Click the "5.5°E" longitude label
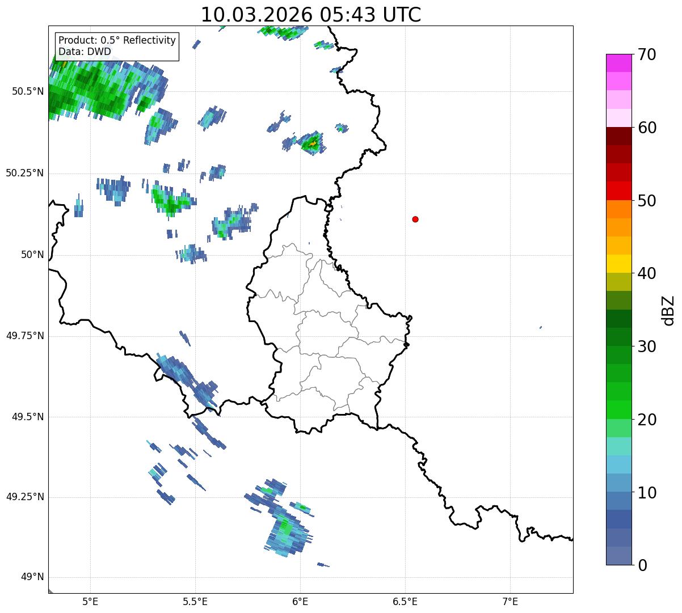The height and width of the screenshot is (613, 682). click(195, 601)
